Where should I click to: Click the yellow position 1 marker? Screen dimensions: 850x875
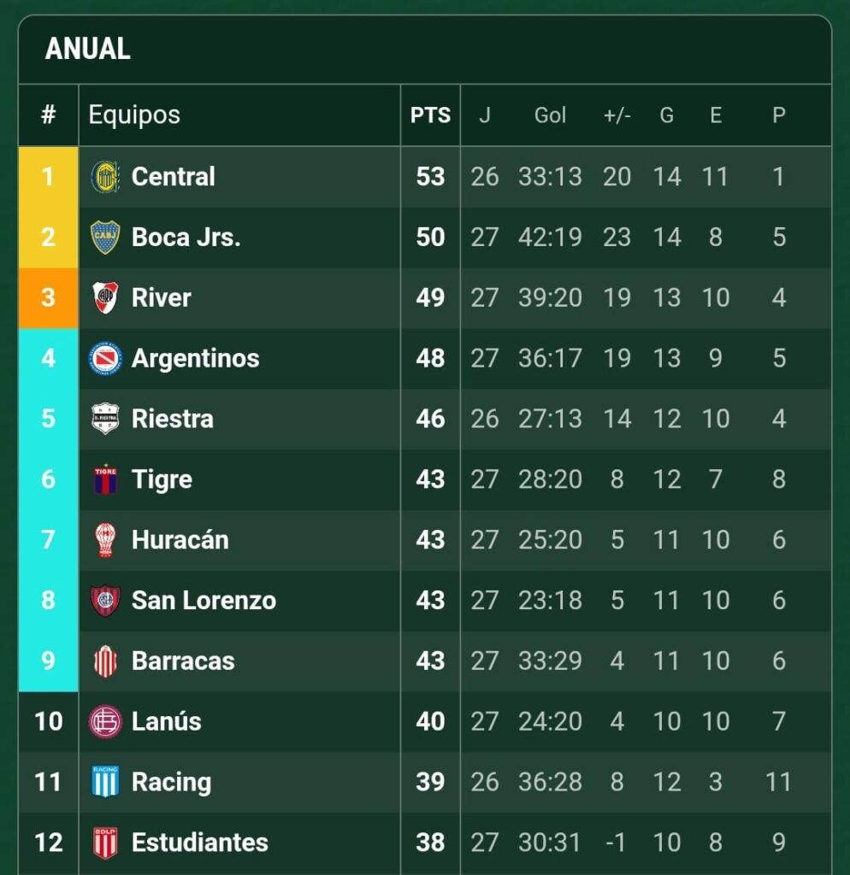[x=48, y=177]
